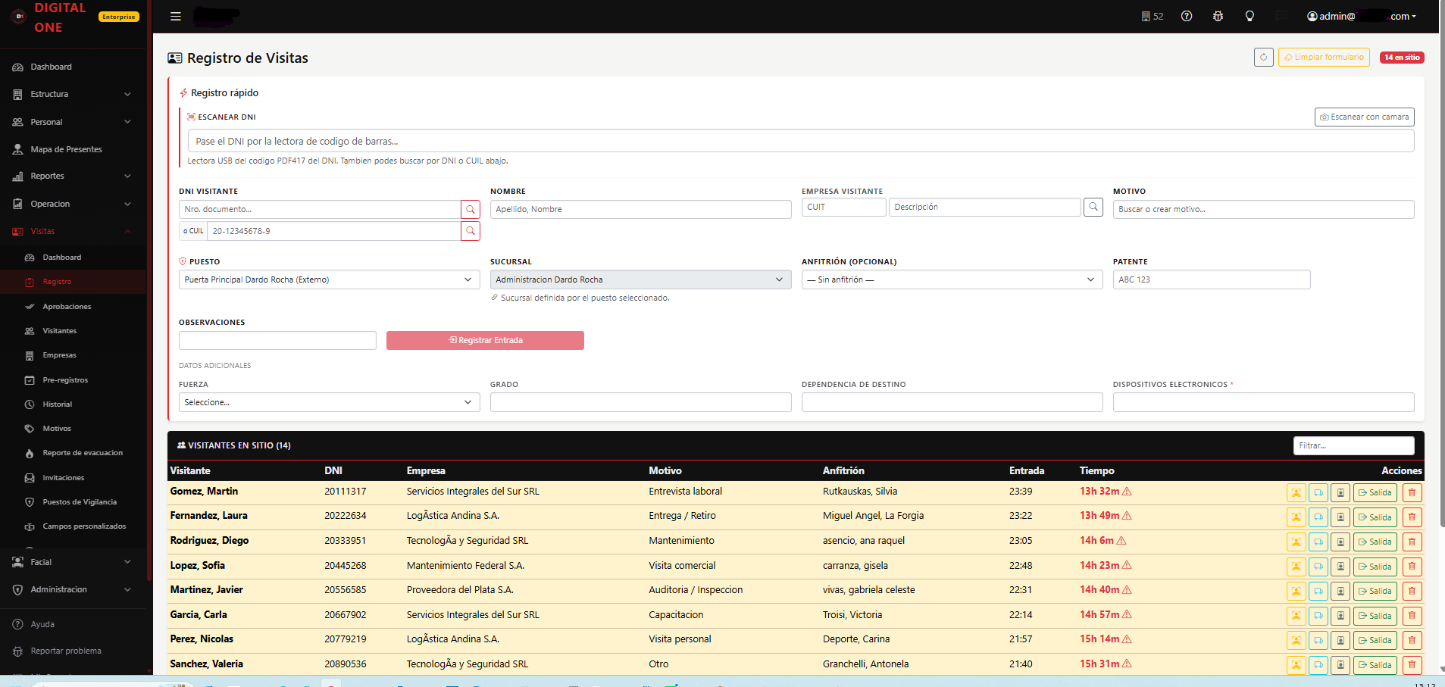The image size is (1445, 687).
Task: Search by the DNI visitante magnifier icon
Action: [x=471, y=210]
